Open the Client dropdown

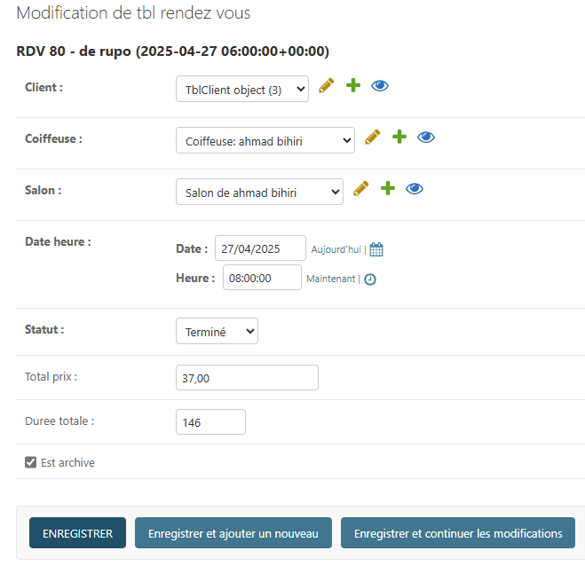241,90
